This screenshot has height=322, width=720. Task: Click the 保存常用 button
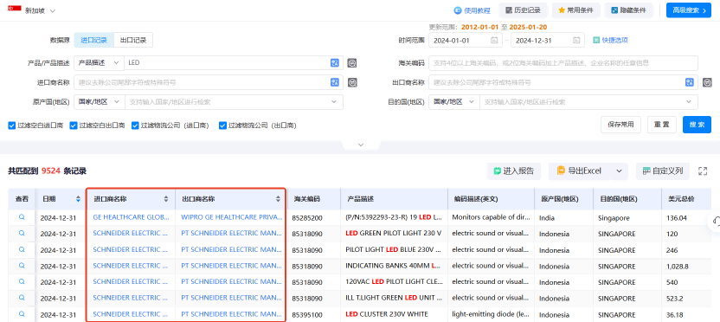[x=620, y=125]
